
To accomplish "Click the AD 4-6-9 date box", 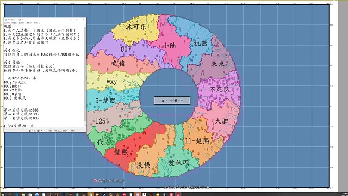I will [x=172, y=100].
